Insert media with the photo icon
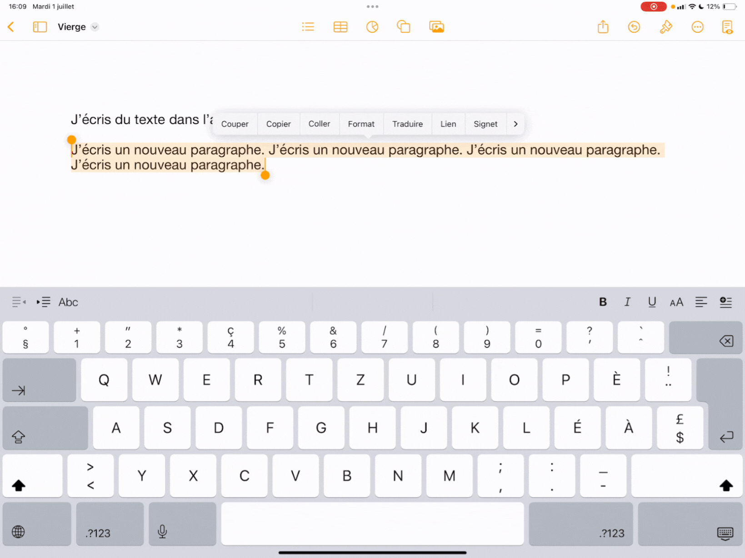Image resolution: width=745 pixels, height=558 pixels. coord(436,27)
